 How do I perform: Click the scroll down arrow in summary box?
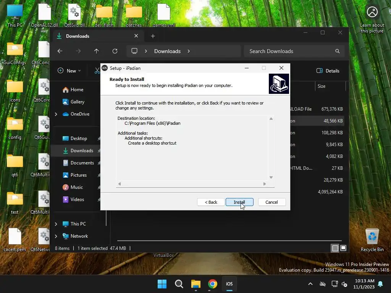271,177
